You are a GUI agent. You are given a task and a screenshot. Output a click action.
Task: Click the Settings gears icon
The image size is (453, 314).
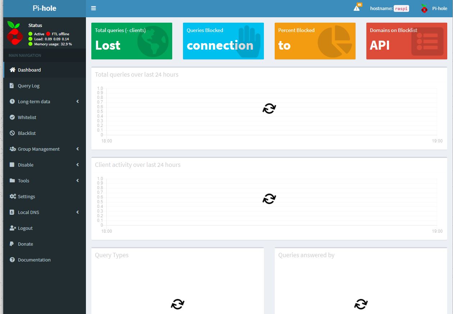tap(13, 196)
